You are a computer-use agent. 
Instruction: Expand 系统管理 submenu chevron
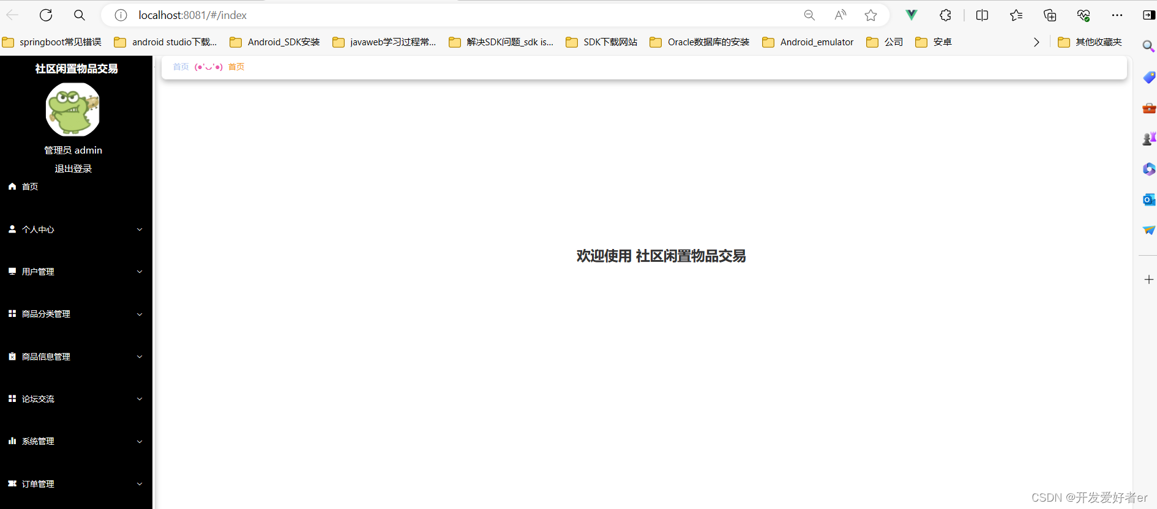coord(140,442)
